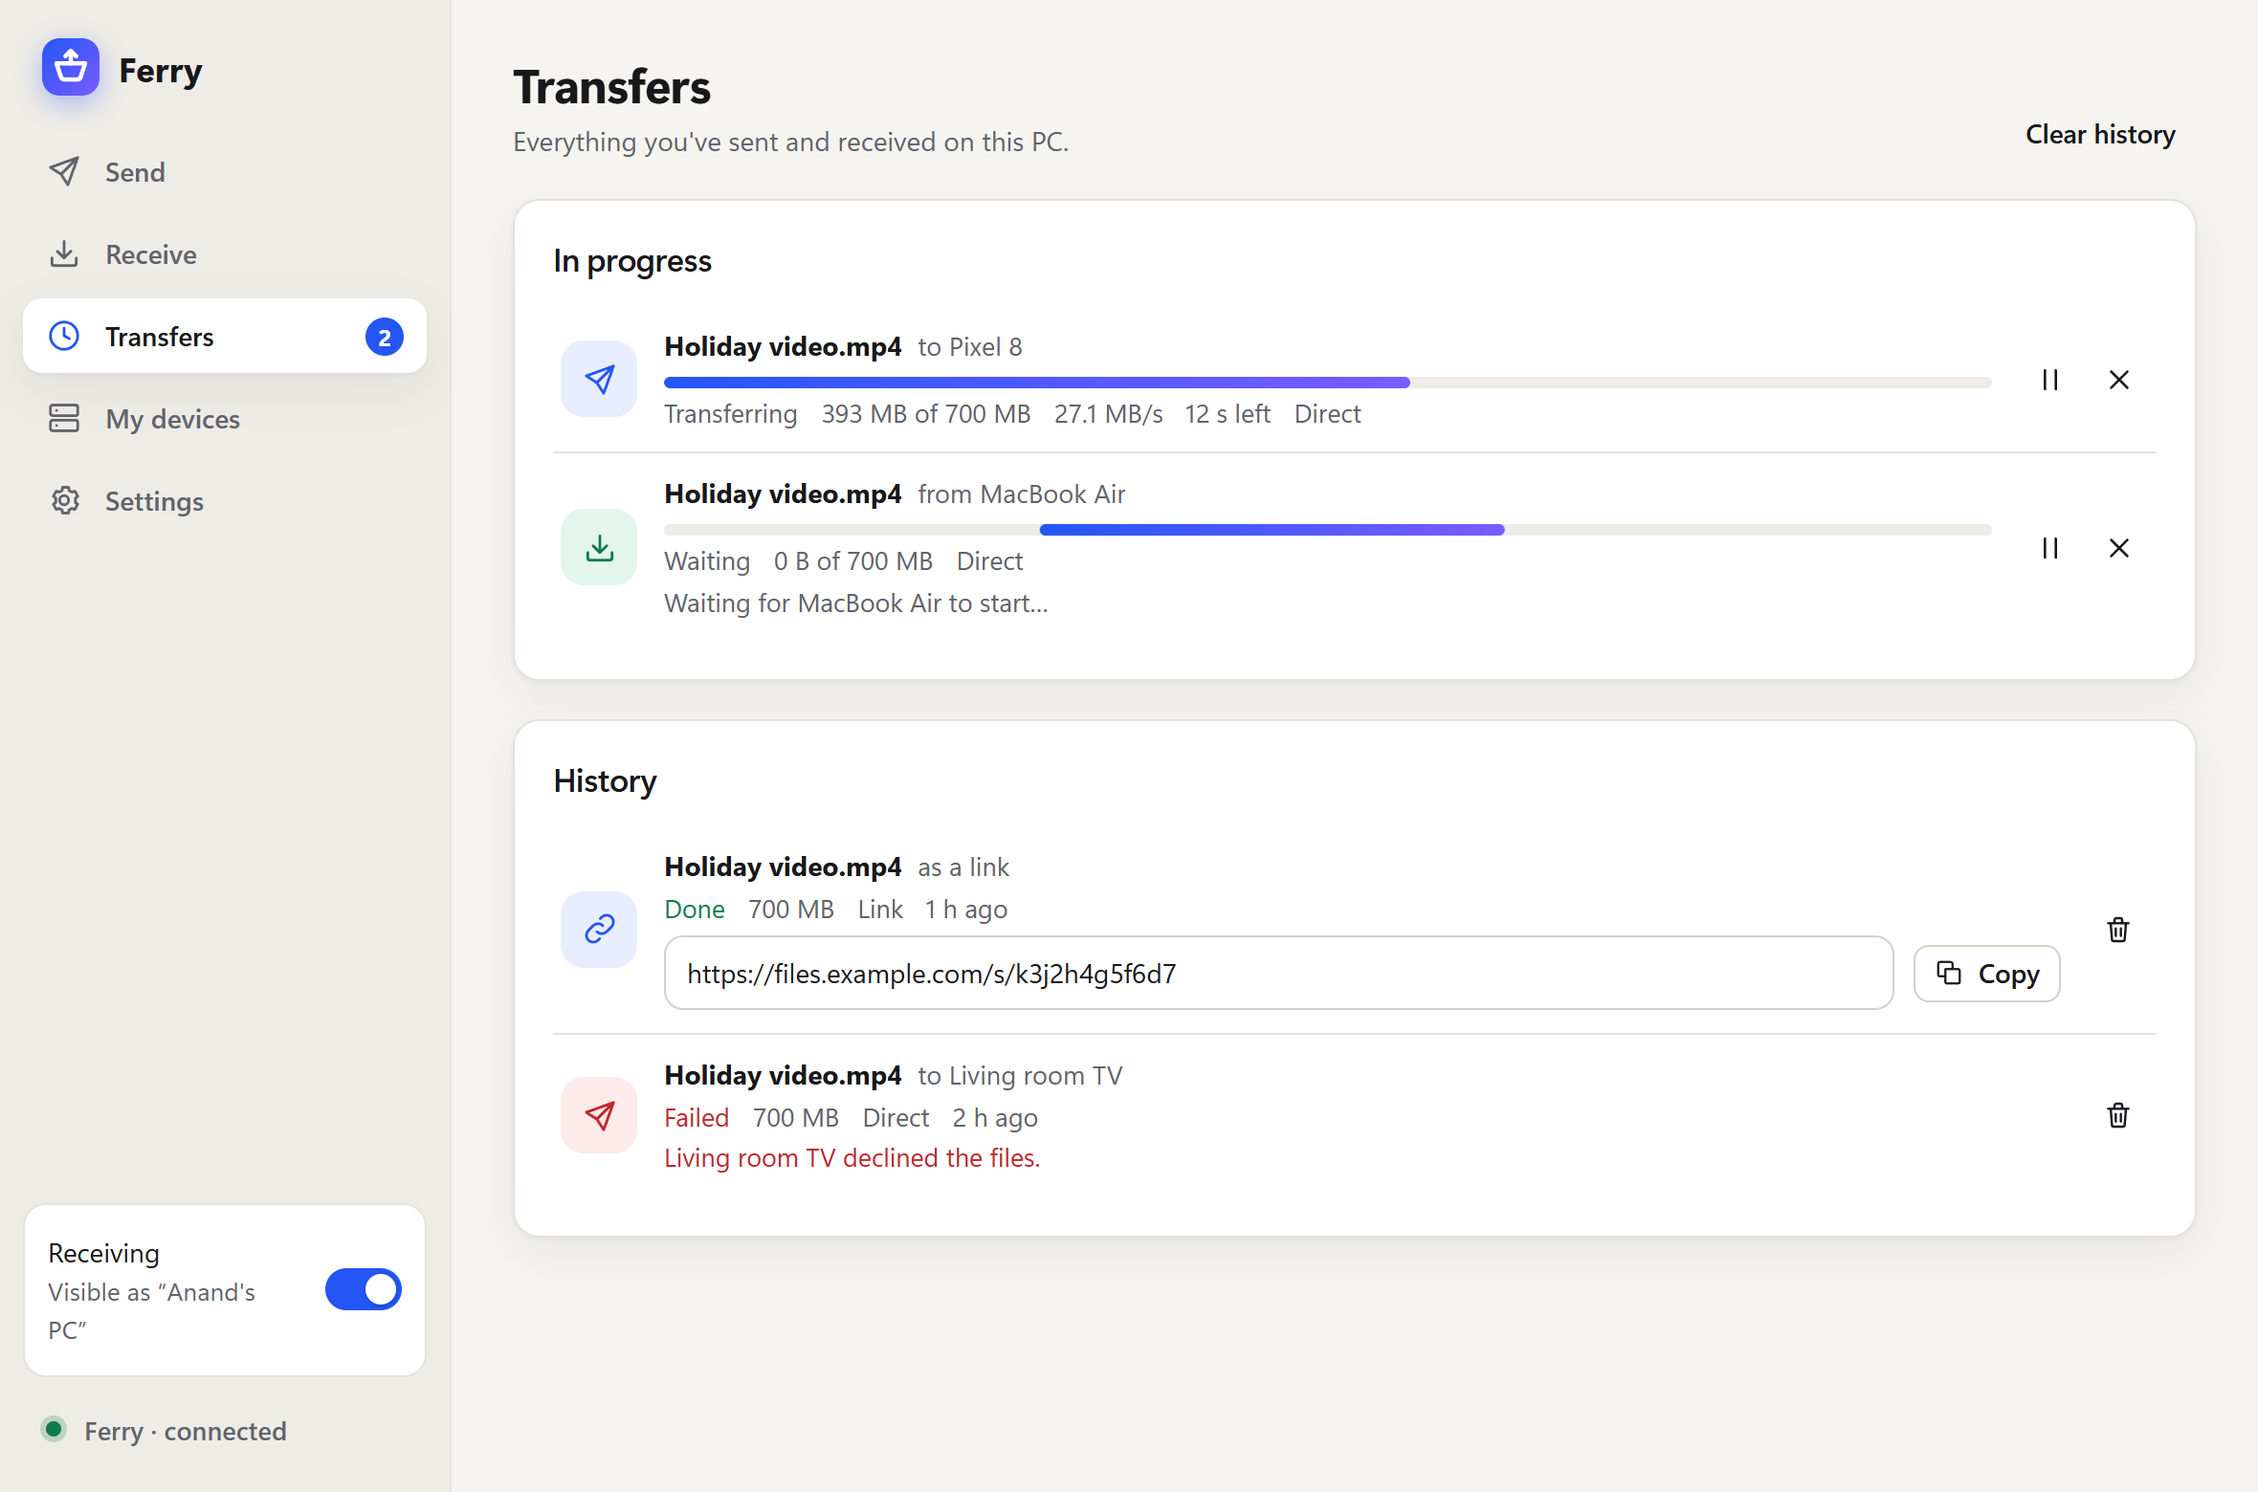Copy the shared link URL
This screenshot has width=2258, height=1492.
tap(1987, 974)
